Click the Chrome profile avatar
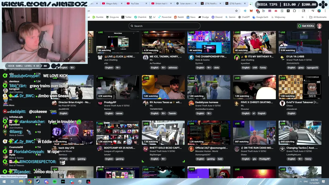 coord(319,11)
